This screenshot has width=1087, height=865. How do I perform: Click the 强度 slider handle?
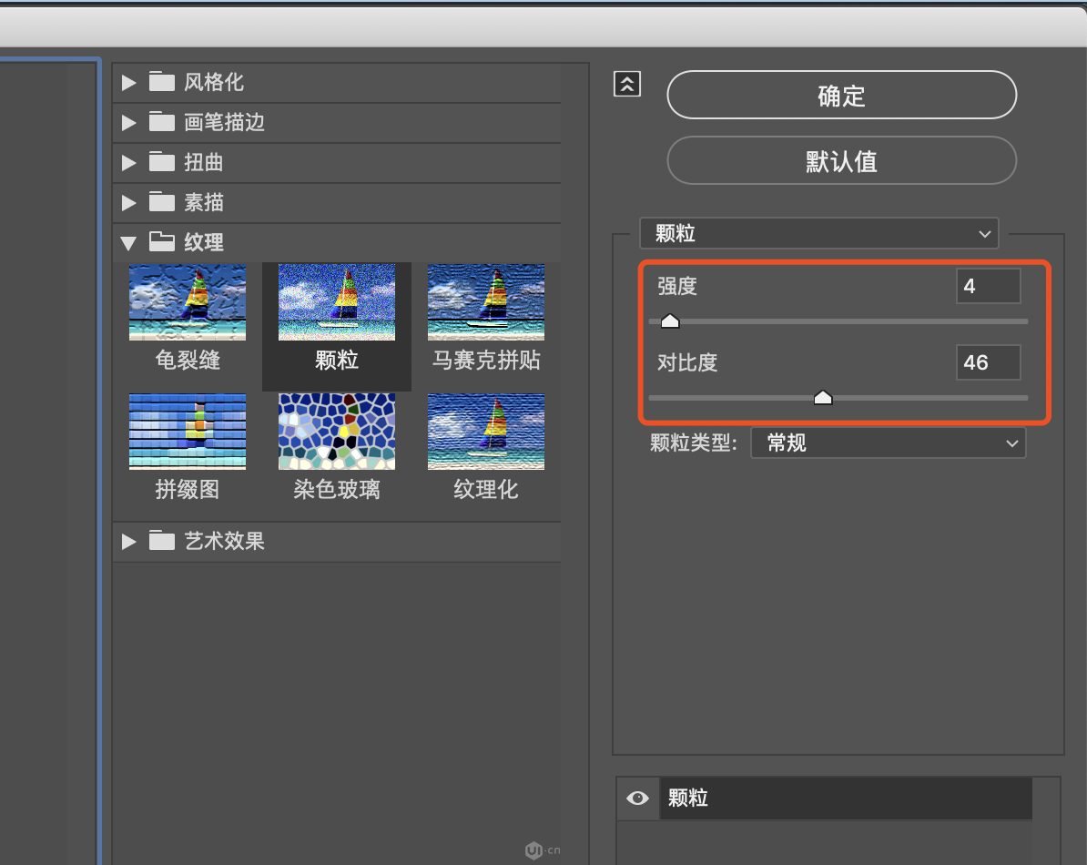[x=670, y=321]
